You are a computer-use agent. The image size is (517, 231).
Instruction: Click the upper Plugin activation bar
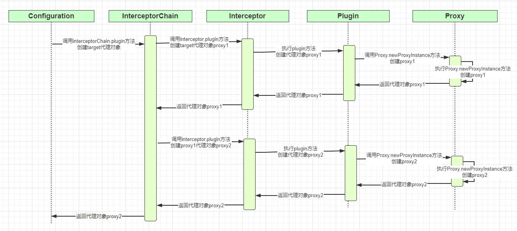[x=349, y=73]
